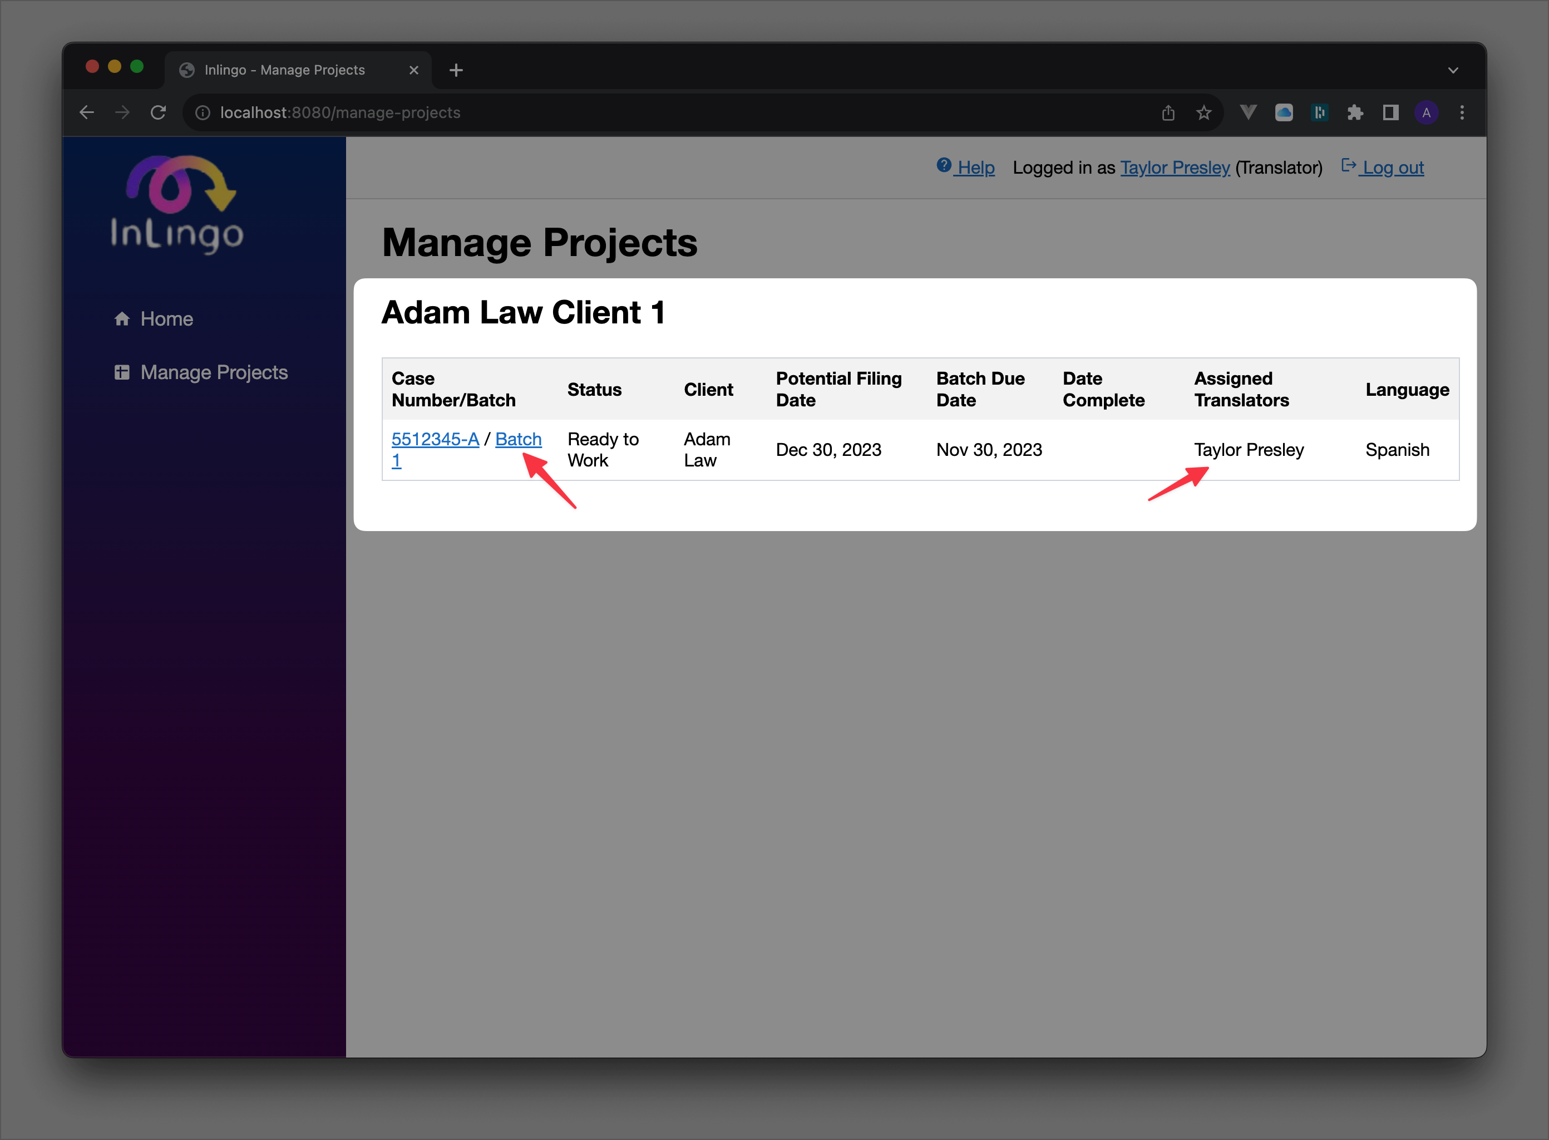Open case link 5512345-A
The width and height of the screenshot is (1549, 1140).
(436, 439)
